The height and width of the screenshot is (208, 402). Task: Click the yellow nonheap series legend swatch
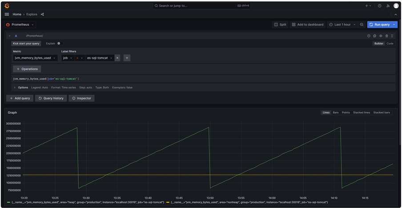pos(168,202)
